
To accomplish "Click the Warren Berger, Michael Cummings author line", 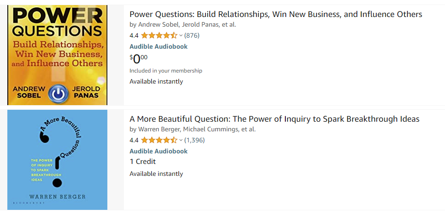I will tap(193, 130).
